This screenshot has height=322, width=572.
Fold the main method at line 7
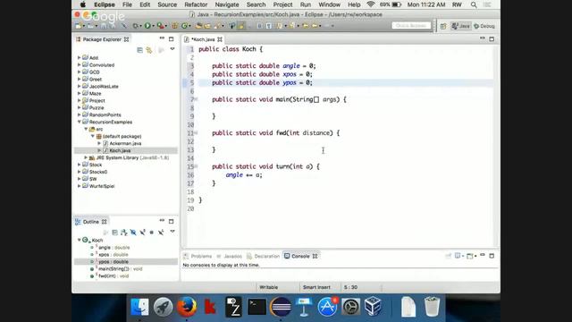[196, 99]
